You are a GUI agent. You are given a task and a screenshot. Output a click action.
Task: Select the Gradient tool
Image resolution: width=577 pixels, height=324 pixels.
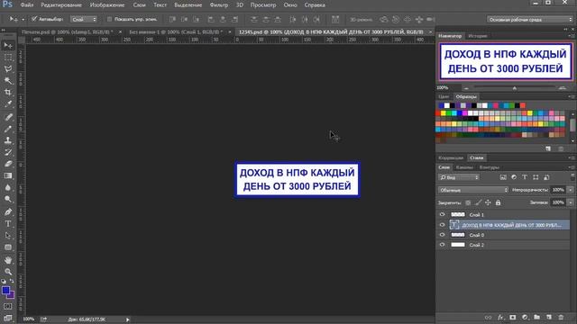8,175
